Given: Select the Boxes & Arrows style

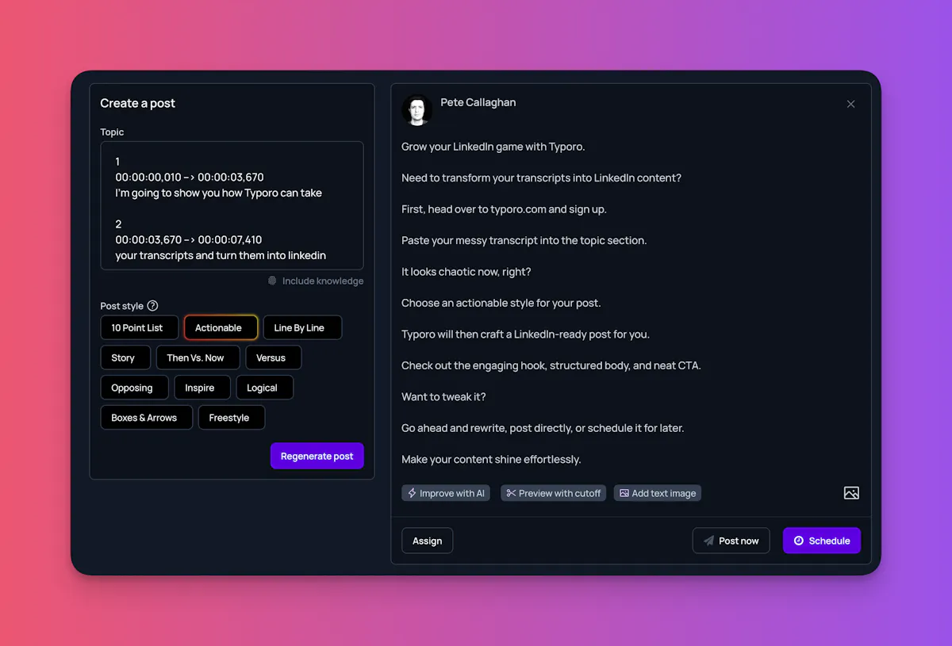Looking at the screenshot, I should 146,418.
